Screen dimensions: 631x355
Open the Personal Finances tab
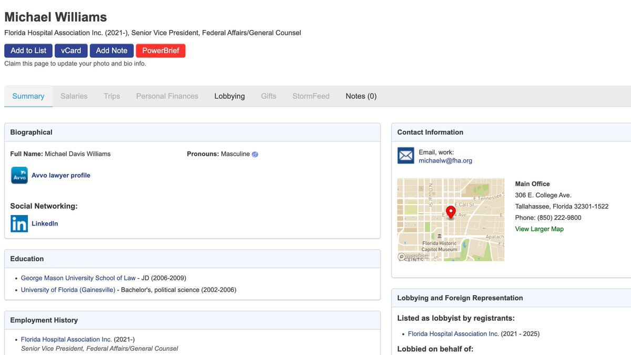tap(167, 96)
